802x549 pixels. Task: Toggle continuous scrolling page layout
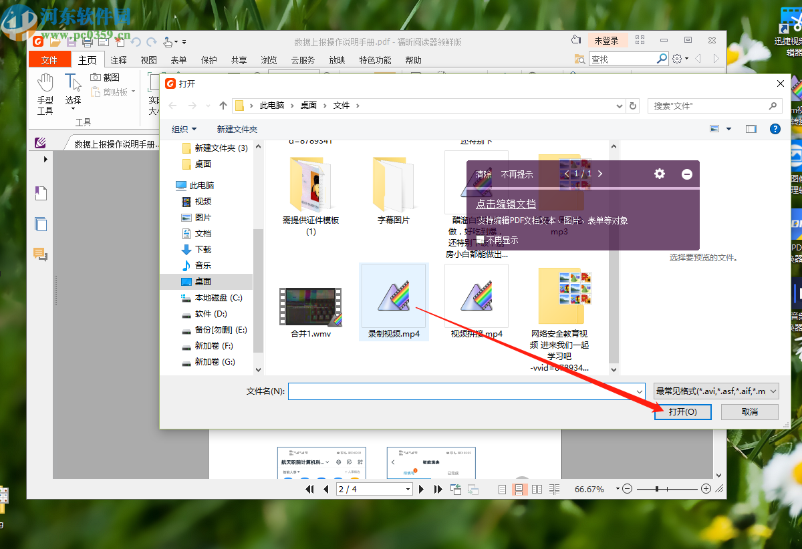[x=519, y=489]
